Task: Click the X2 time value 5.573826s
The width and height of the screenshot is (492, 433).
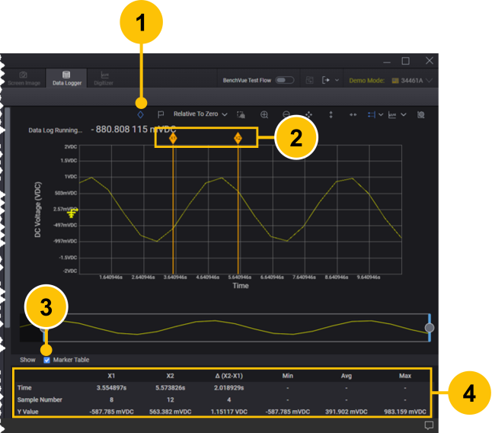Action: (x=170, y=388)
